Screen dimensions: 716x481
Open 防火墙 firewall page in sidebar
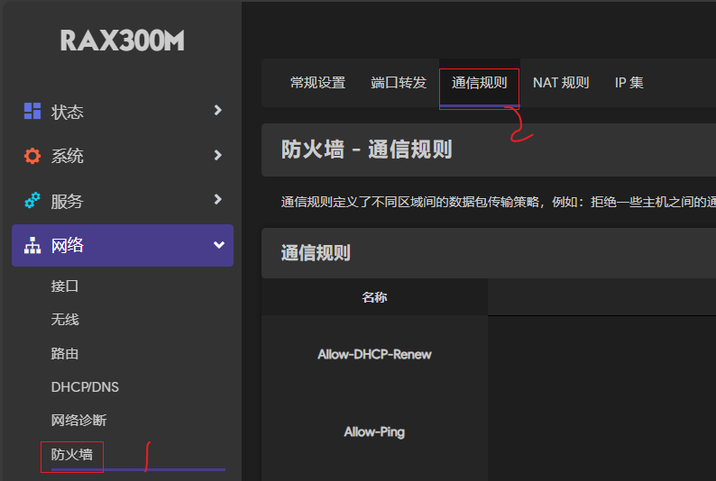pyautogui.click(x=72, y=455)
